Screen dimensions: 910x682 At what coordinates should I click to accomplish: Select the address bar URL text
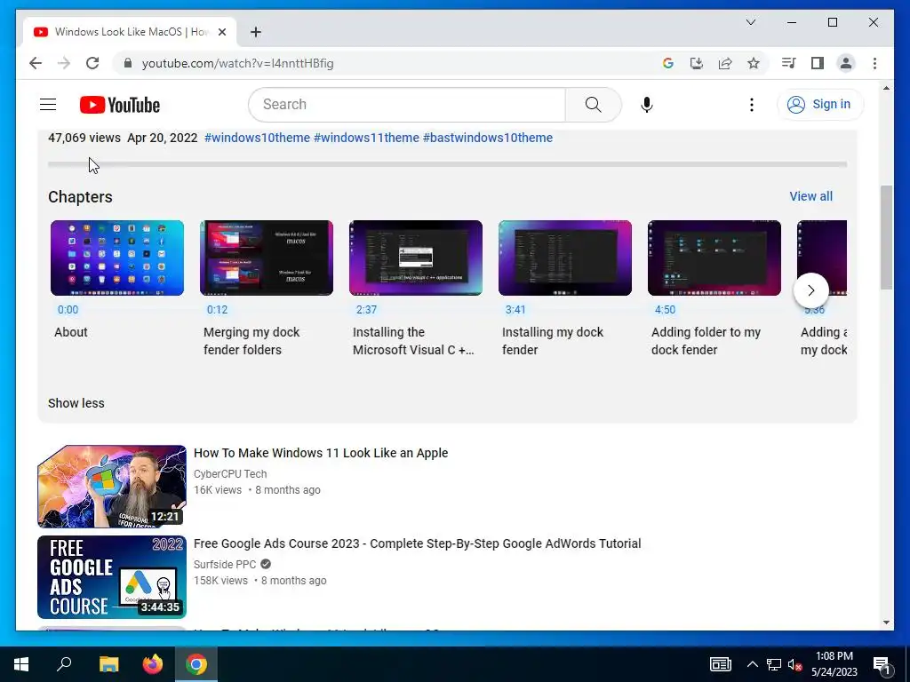[238, 63]
